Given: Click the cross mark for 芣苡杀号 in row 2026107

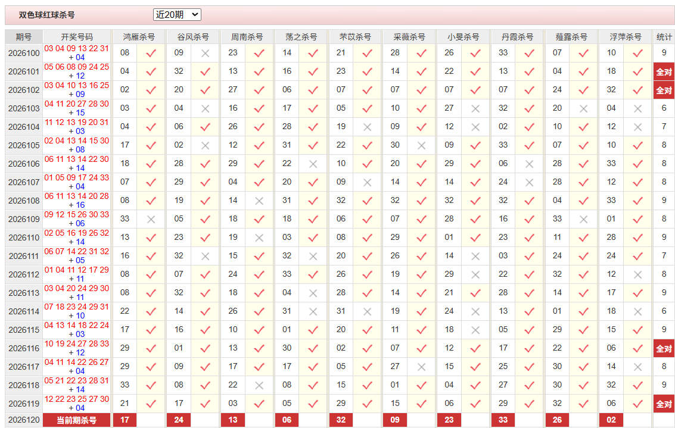Looking at the screenshot, I should click(367, 183).
